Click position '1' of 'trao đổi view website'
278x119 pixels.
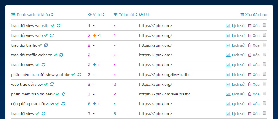[x=89, y=26]
